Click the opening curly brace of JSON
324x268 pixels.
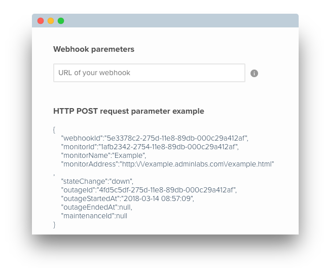[54, 129]
